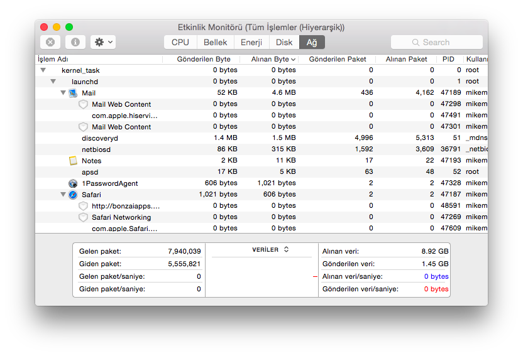Select the launchd process row
The image size is (523, 356).
[x=261, y=82]
